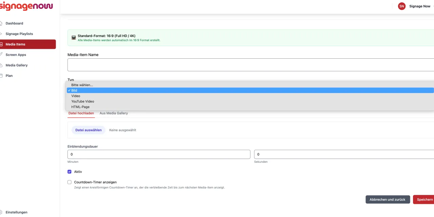Open the Plan sidebar icon
The image size is (434, 217).
click(x=1, y=76)
